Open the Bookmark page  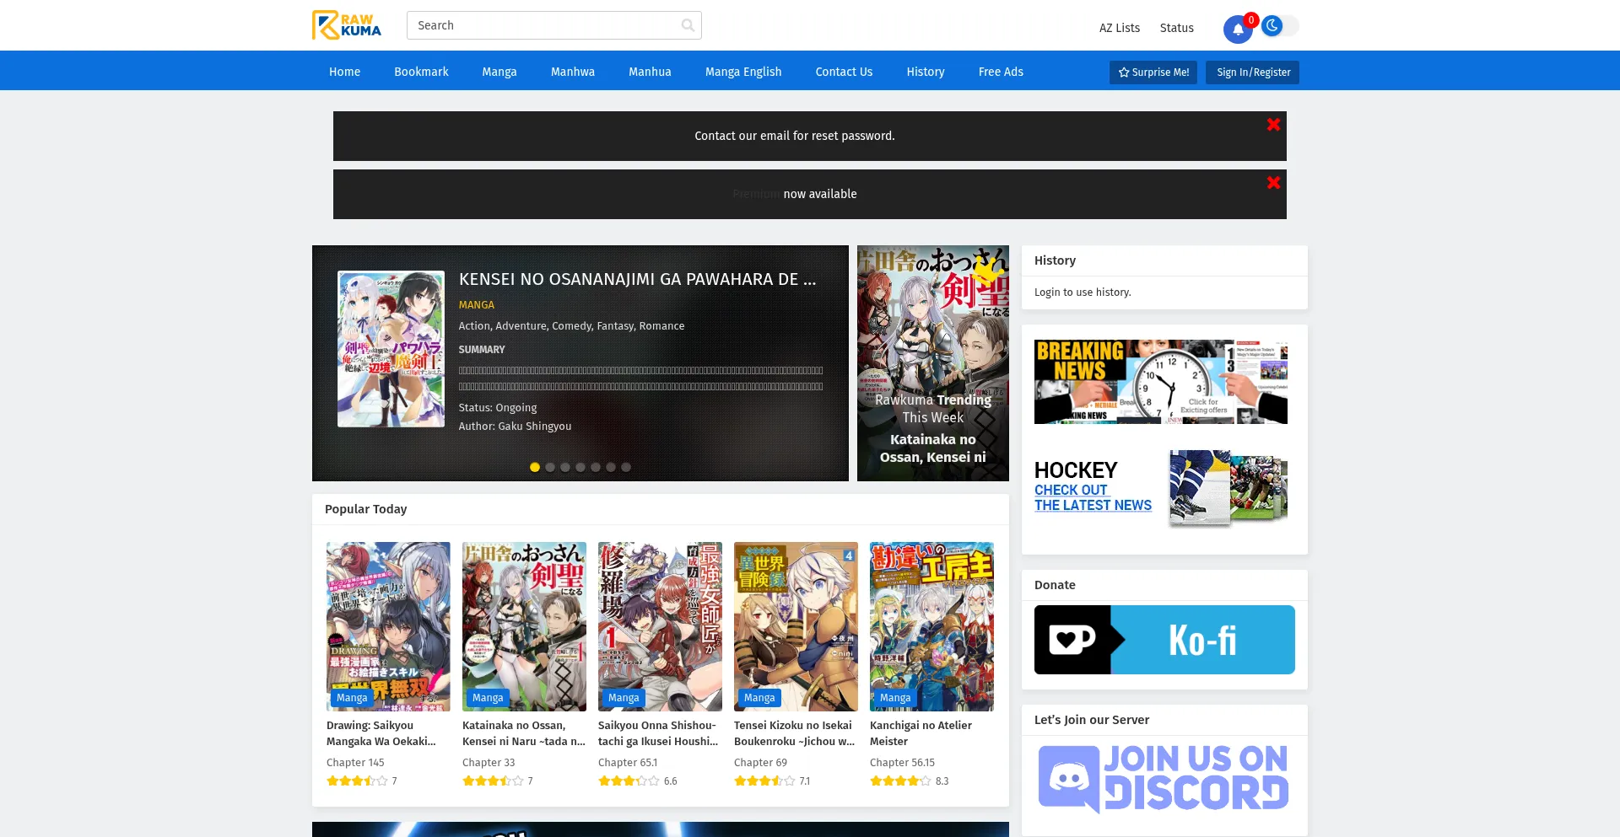(x=420, y=72)
